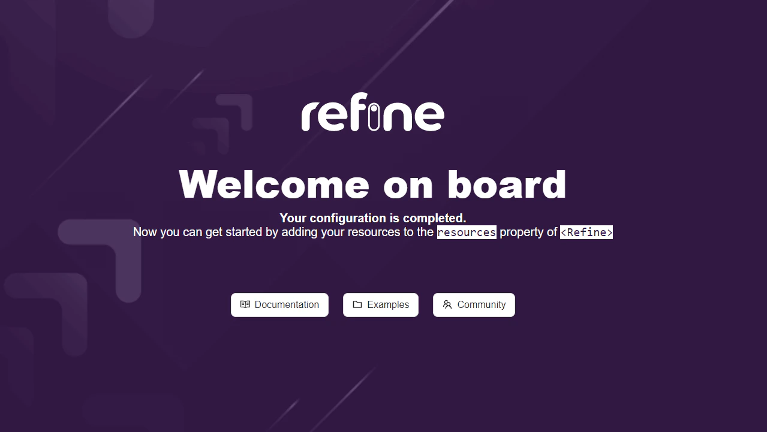Click the highlighted resources code snippet
The width and height of the screenshot is (767, 432).
pos(467,232)
